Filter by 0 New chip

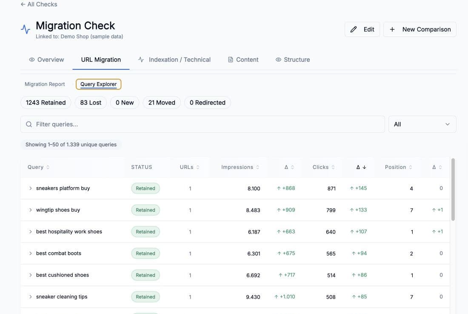coord(125,103)
